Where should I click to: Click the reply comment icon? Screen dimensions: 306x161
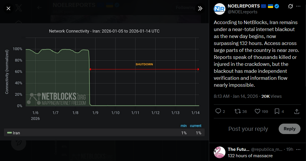[x=218, y=111]
